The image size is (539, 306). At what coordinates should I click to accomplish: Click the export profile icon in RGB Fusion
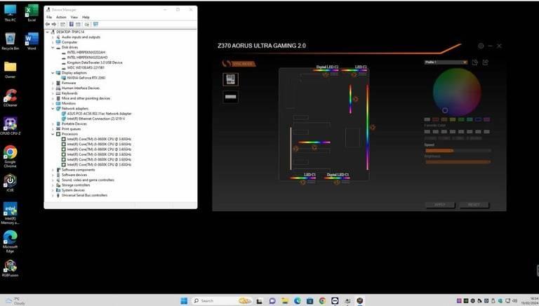point(486,62)
